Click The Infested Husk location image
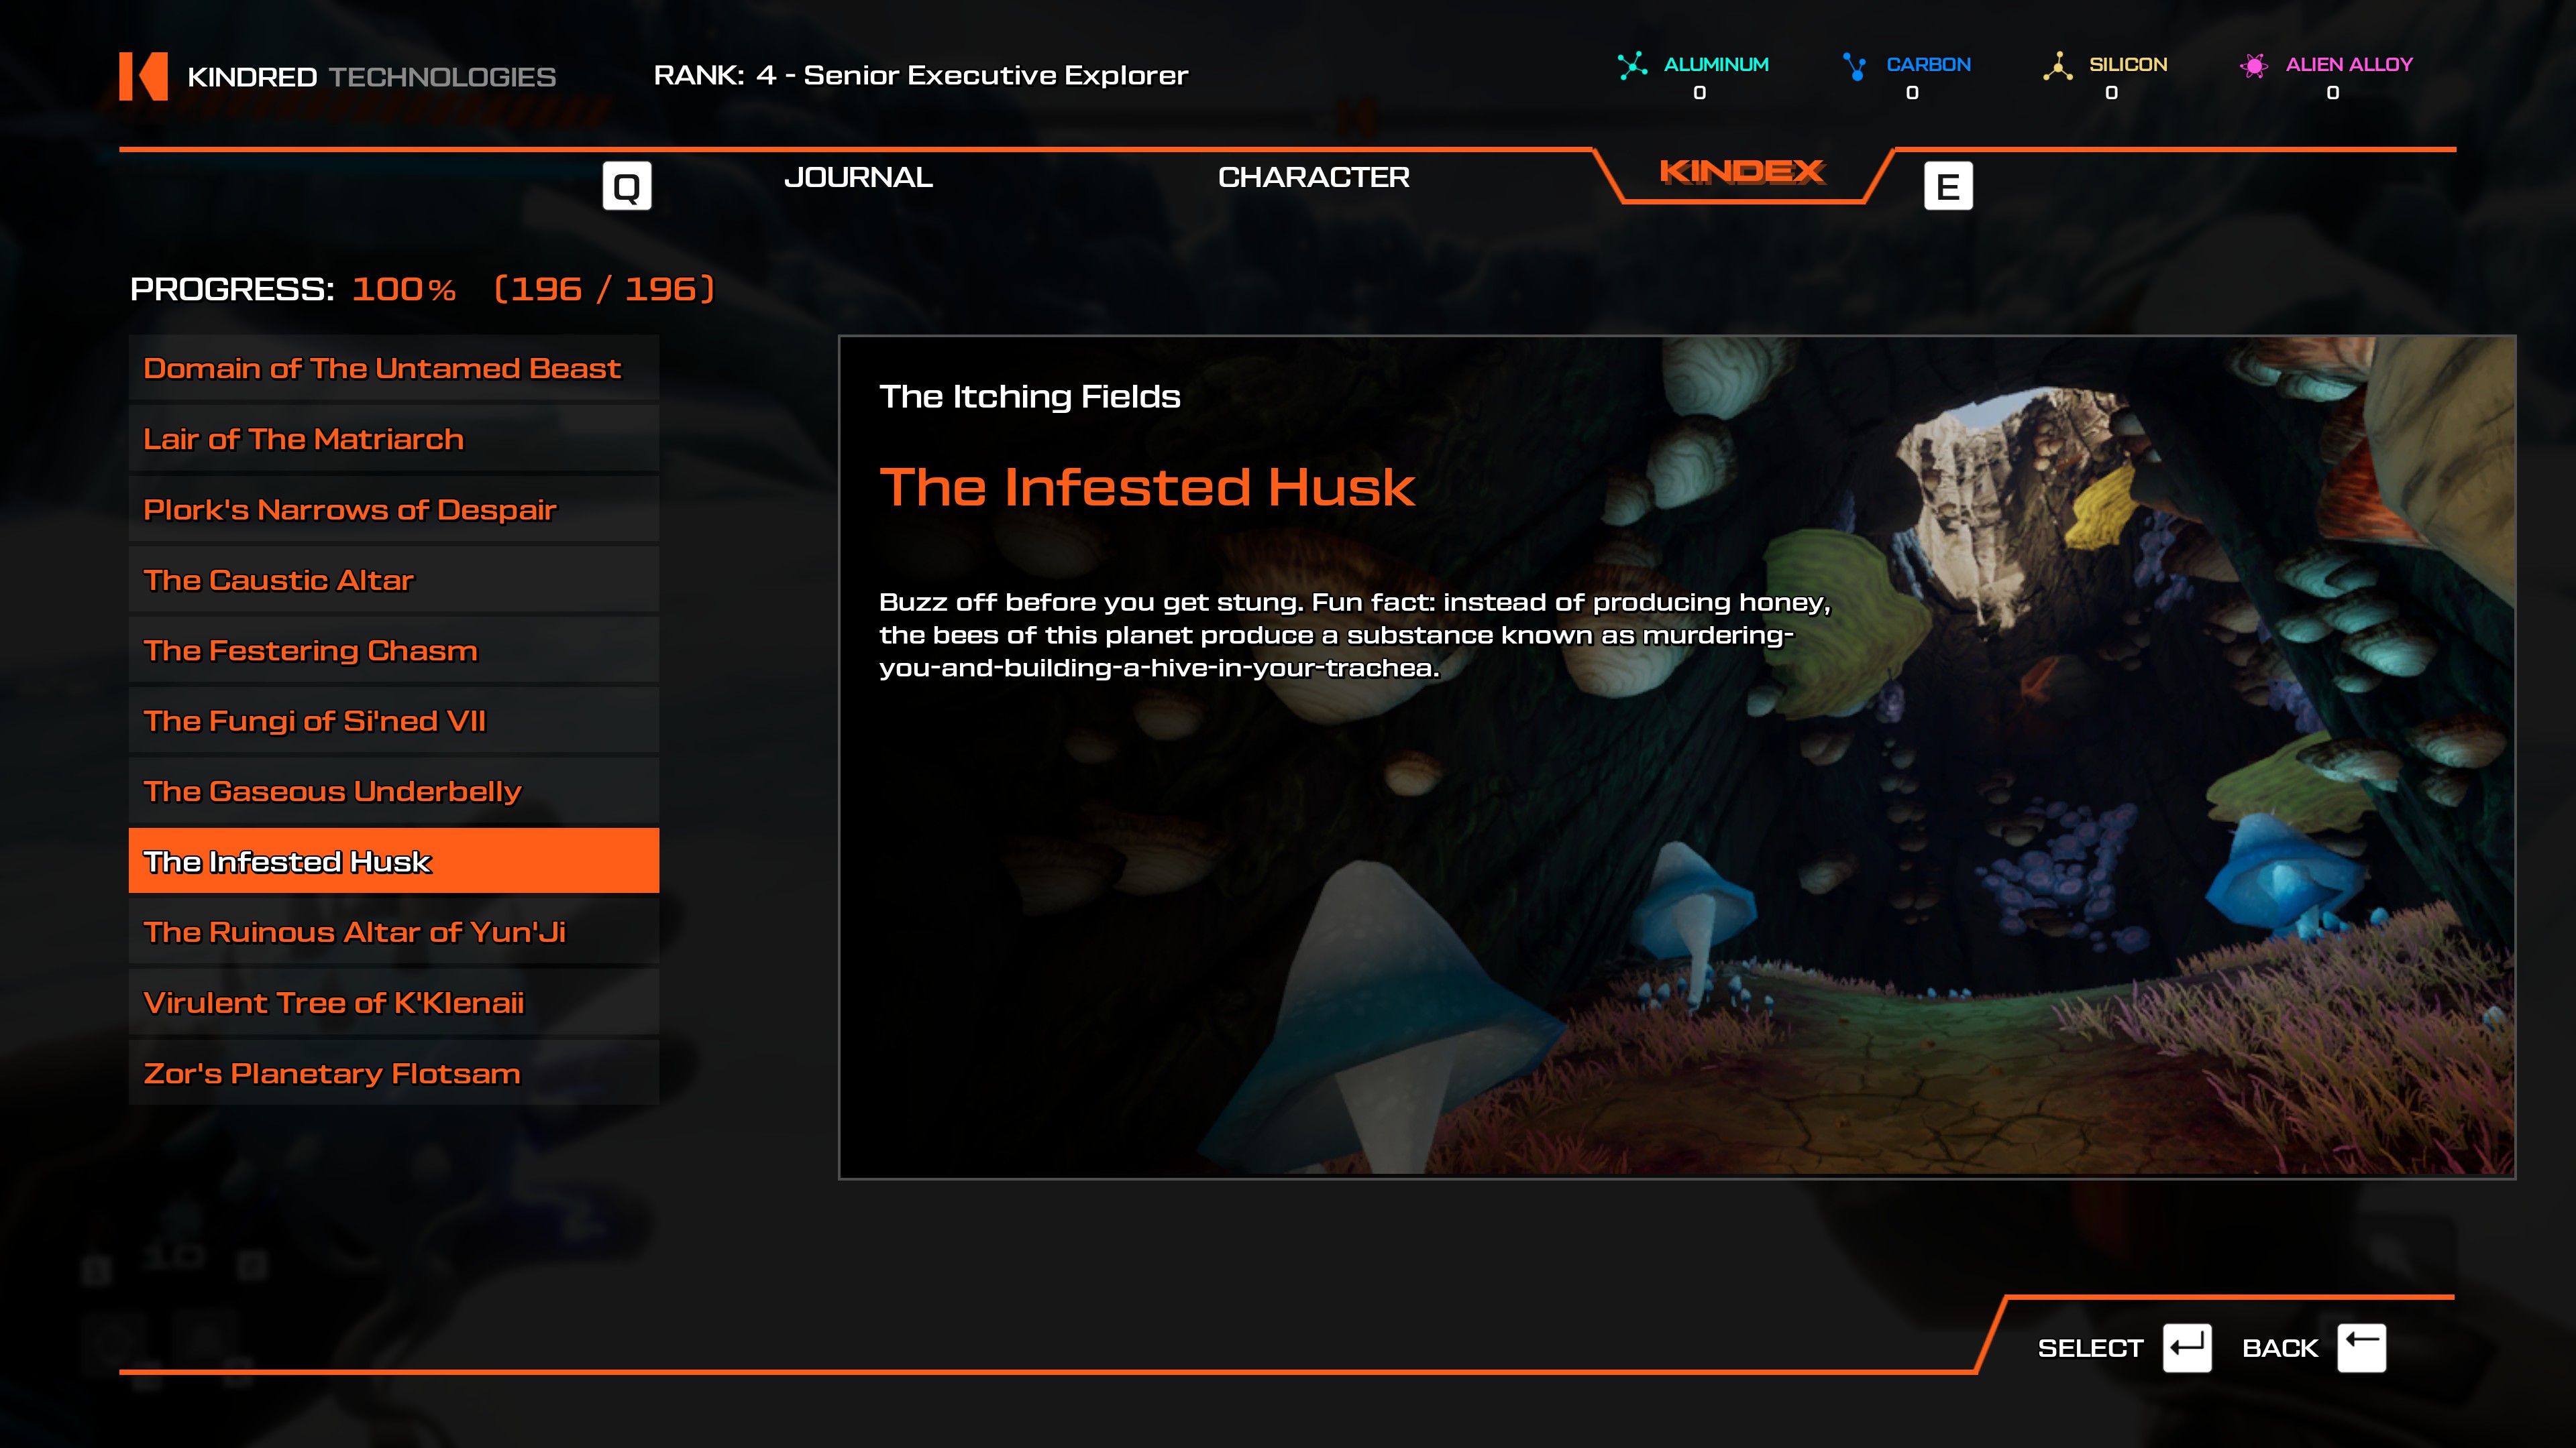Viewport: 2576px width, 1448px height. 1677,756
